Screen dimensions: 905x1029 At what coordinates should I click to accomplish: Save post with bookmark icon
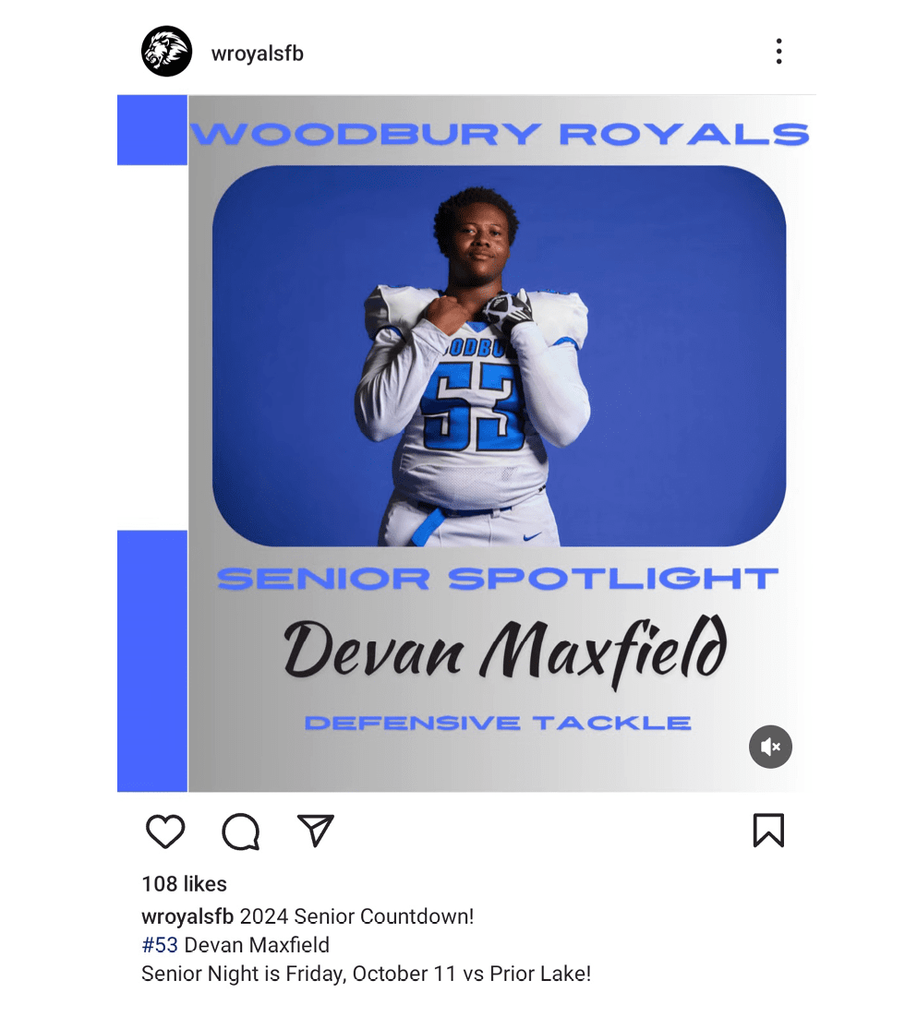click(768, 831)
